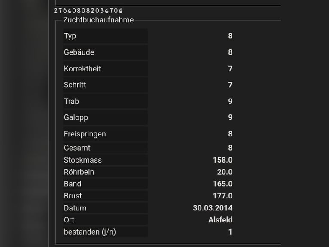The image size is (329, 247).
Task: Select the Galopp row label
Action: click(x=76, y=118)
